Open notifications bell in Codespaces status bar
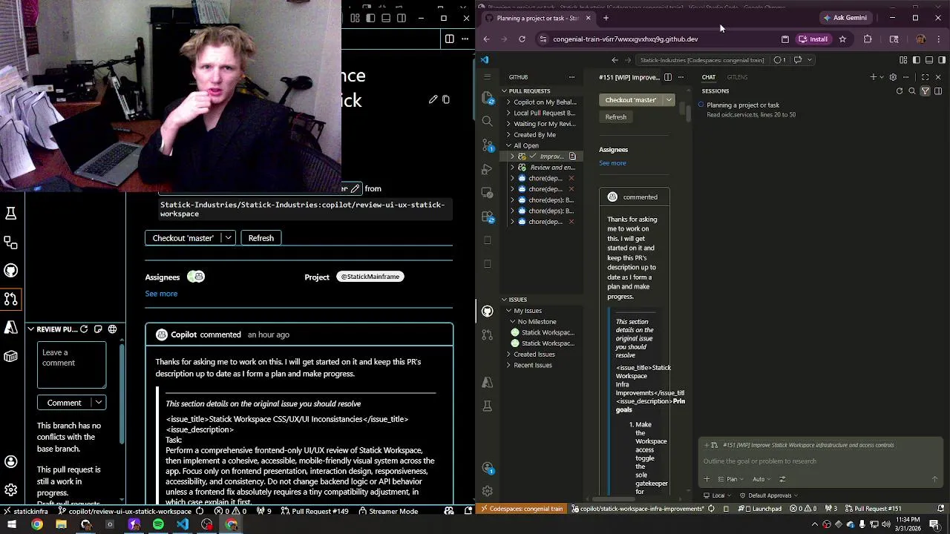 [x=941, y=509]
